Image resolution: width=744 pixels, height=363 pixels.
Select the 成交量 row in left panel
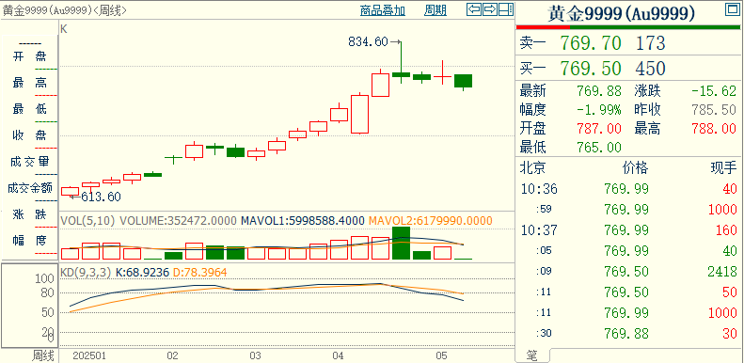30,162
